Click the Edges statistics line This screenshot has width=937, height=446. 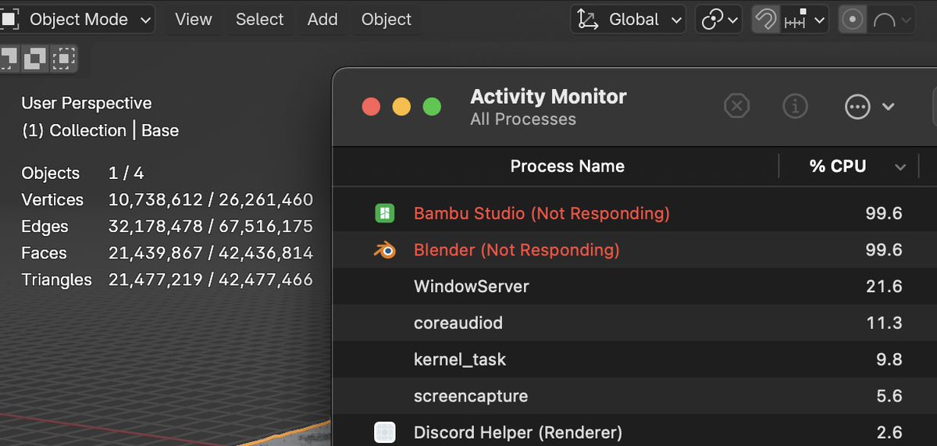click(167, 227)
